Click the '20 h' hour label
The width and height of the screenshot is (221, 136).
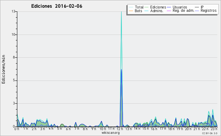pos(188,129)
